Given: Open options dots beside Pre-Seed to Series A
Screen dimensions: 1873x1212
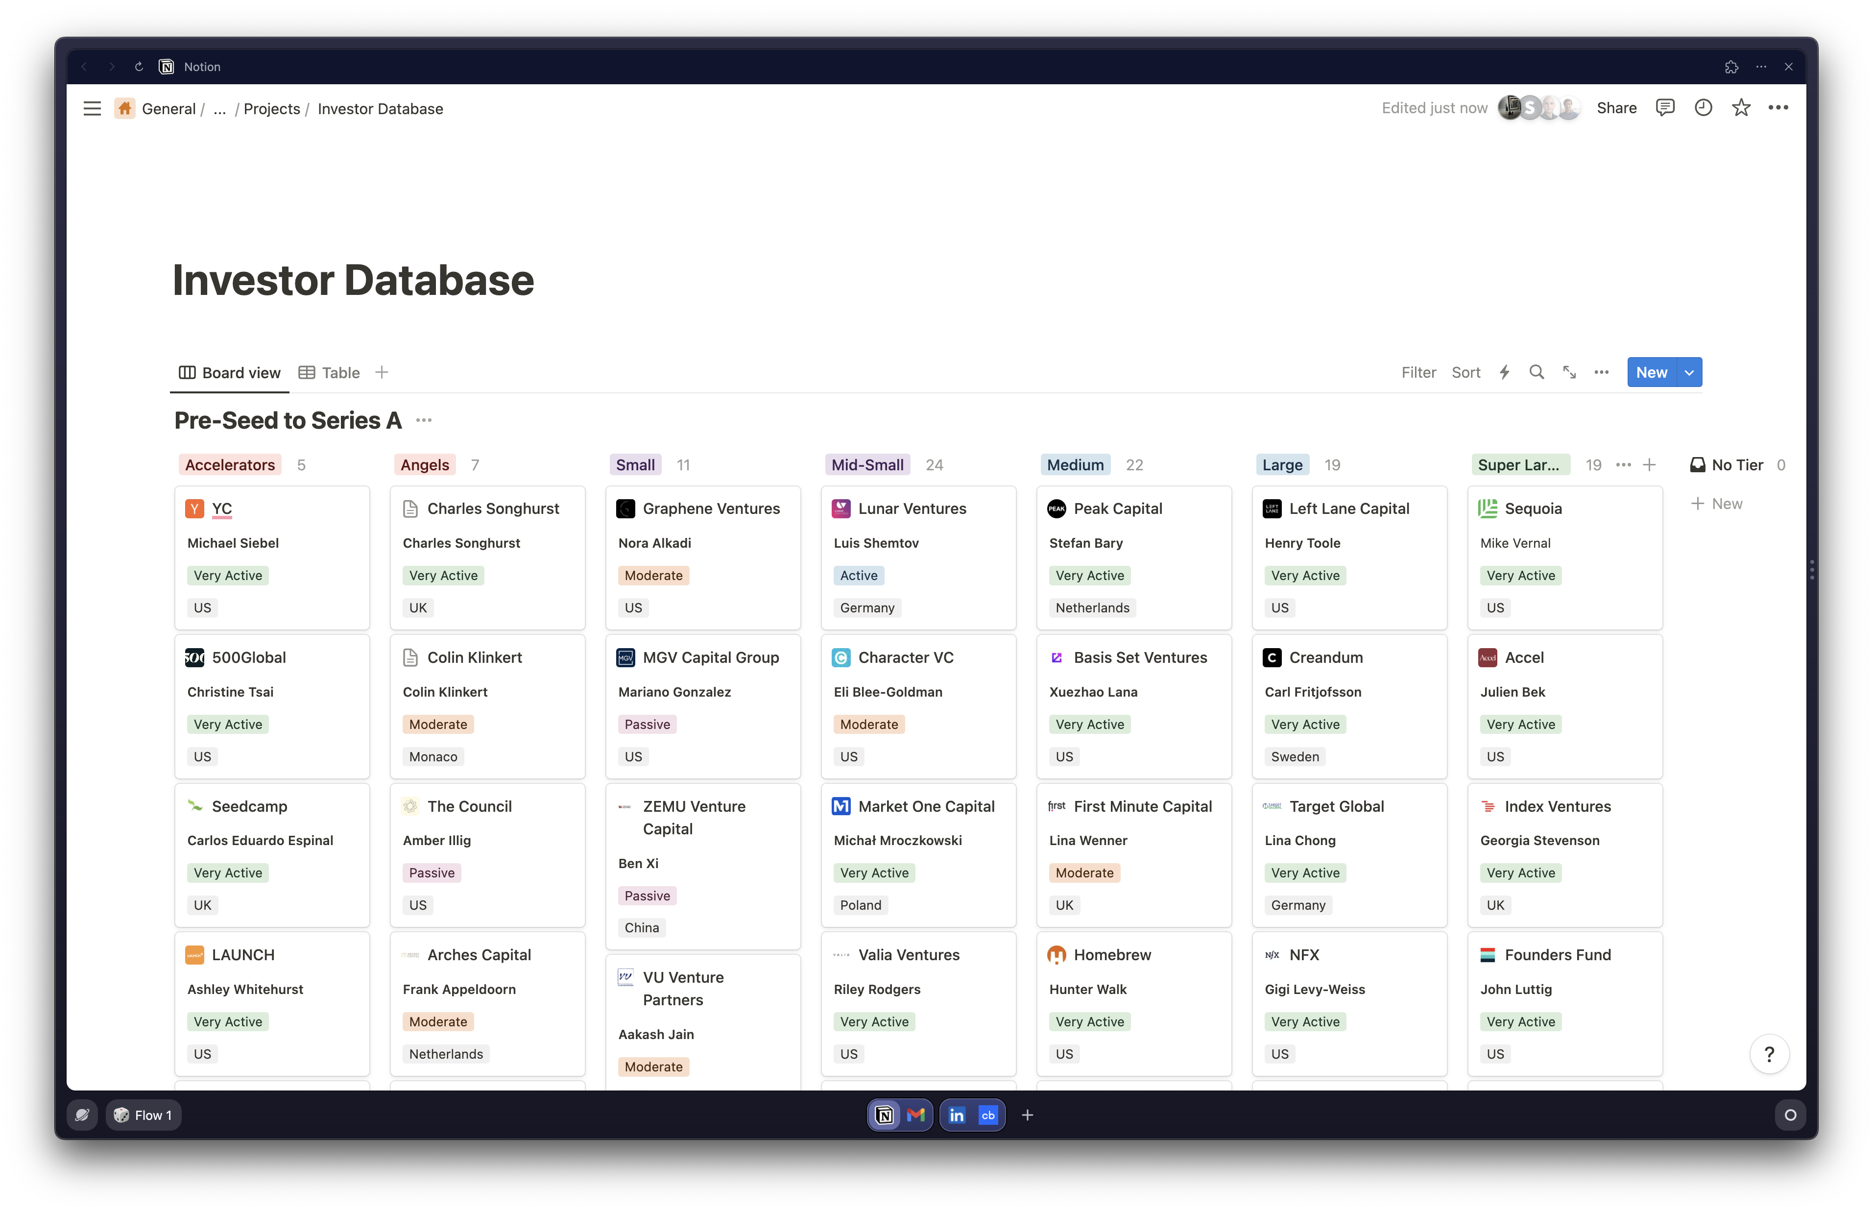Looking at the screenshot, I should 424,420.
